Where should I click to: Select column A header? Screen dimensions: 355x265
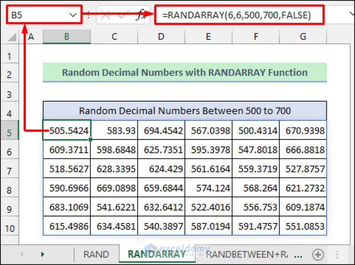[31, 36]
